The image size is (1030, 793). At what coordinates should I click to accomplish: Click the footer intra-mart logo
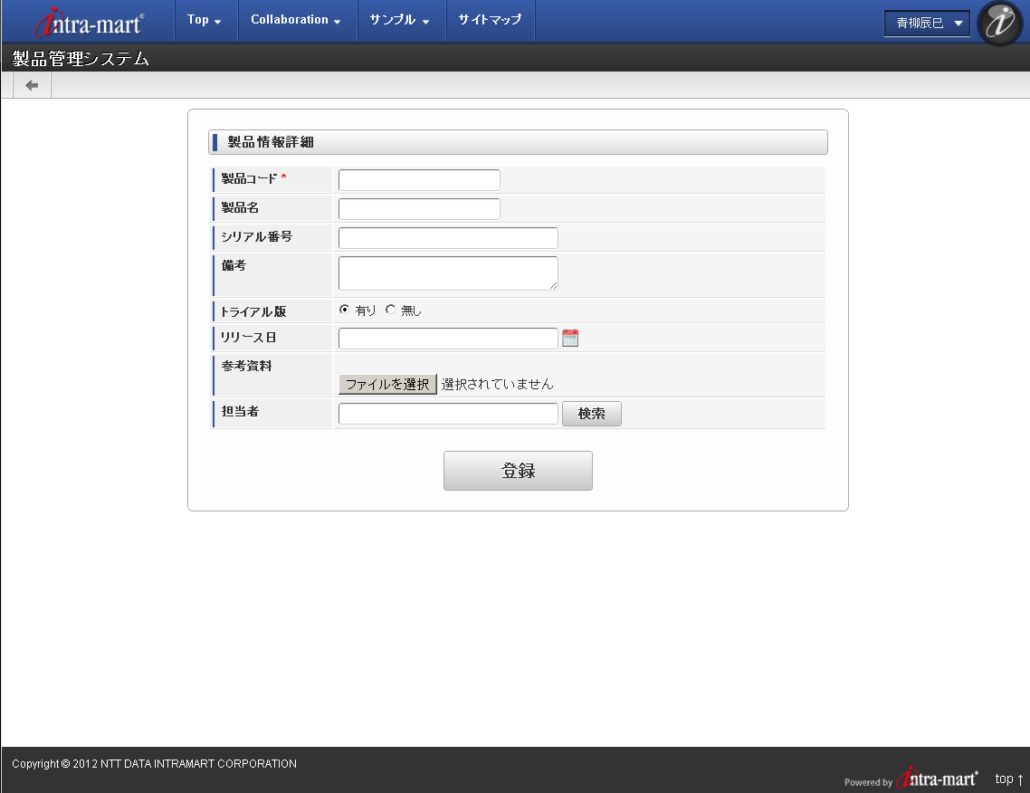click(938, 778)
